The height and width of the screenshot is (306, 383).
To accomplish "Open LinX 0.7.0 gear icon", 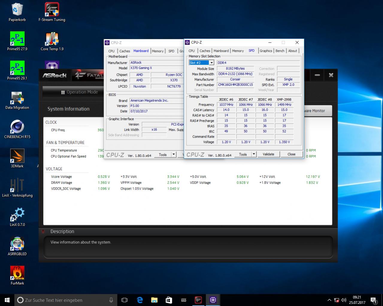I will (x=17, y=217).
